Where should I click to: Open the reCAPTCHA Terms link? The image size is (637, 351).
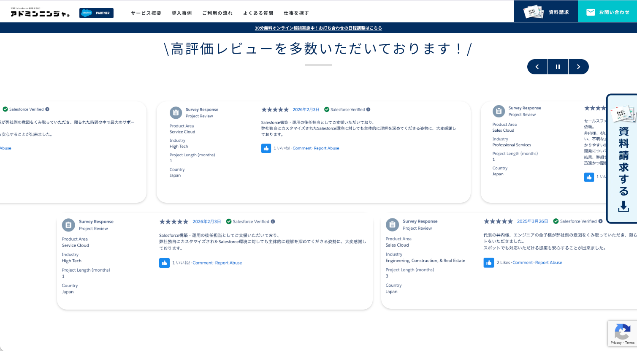click(630, 343)
